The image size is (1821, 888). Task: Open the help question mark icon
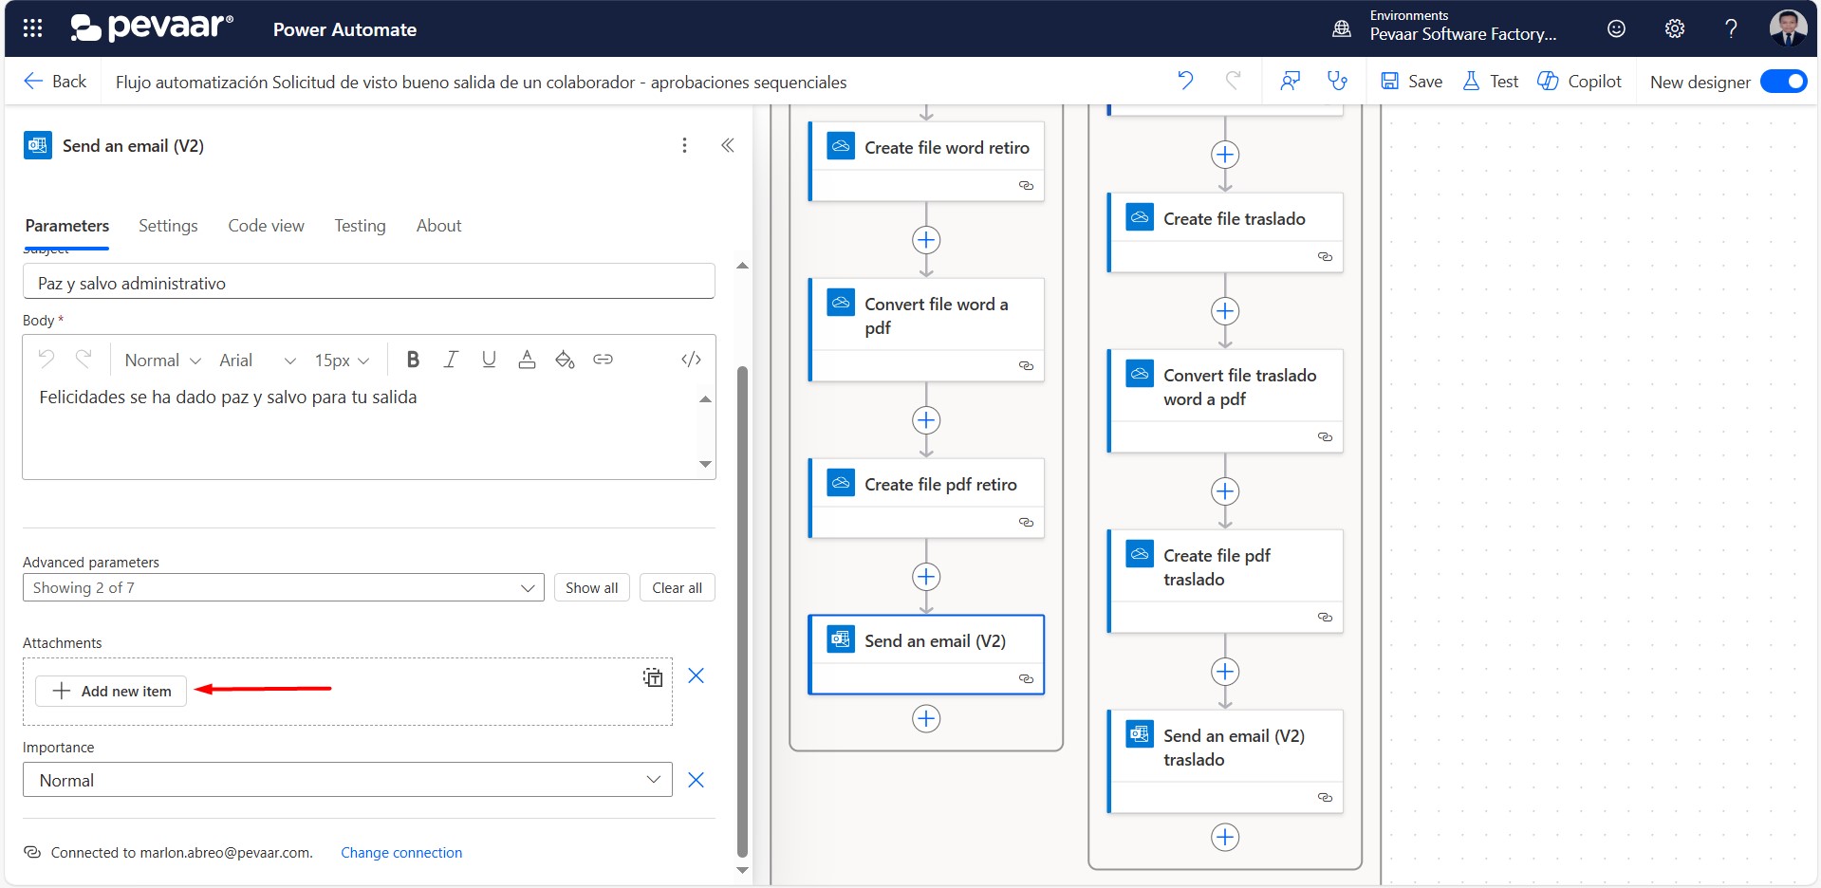point(1731,28)
